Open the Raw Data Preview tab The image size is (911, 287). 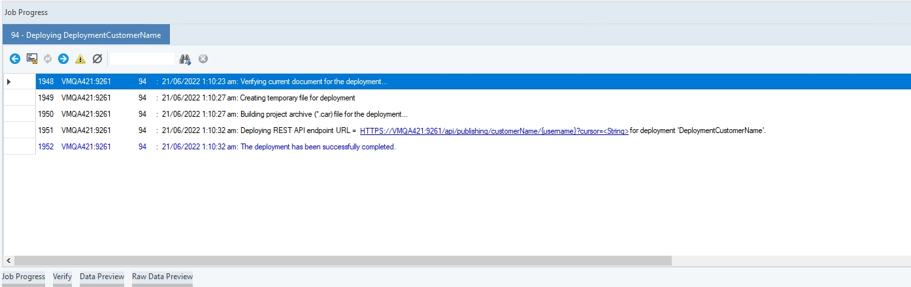162,277
